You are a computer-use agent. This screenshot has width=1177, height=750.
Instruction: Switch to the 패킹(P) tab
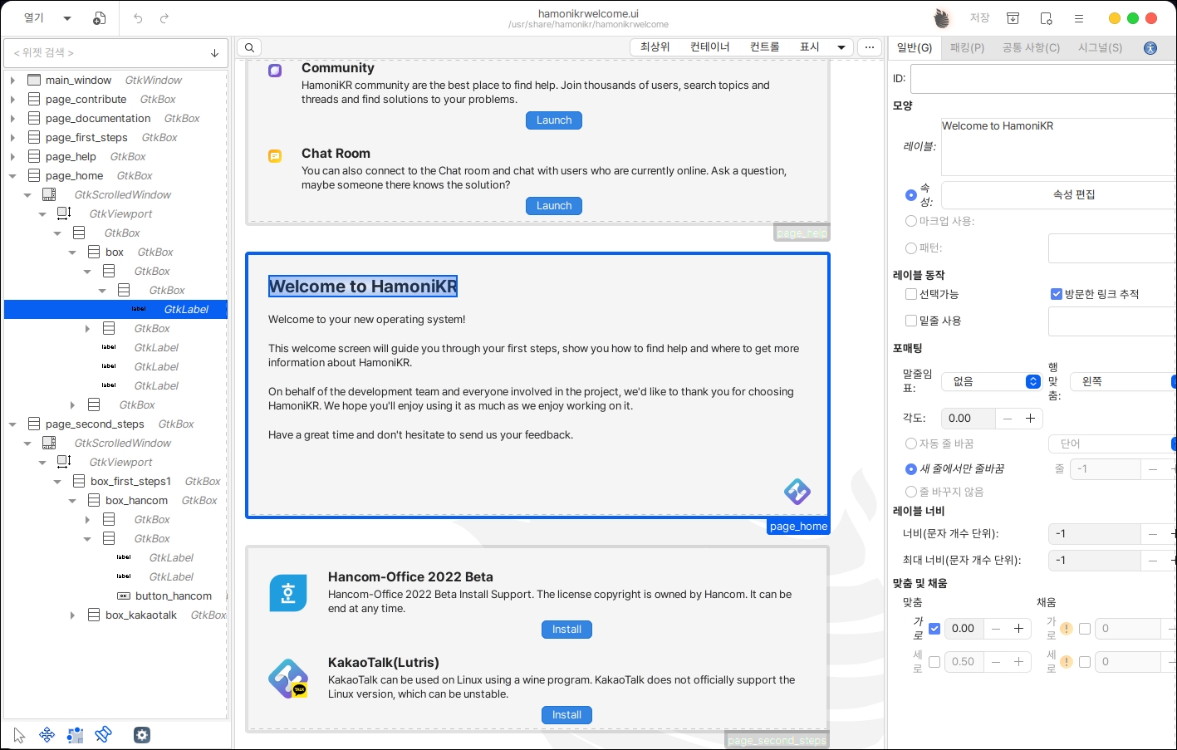(967, 47)
